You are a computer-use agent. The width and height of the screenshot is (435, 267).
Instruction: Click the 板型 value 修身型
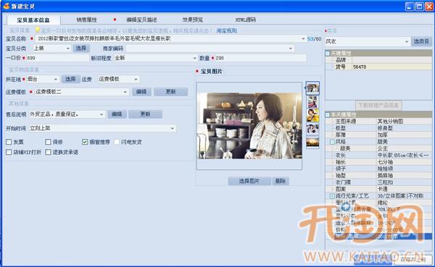[405, 128]
